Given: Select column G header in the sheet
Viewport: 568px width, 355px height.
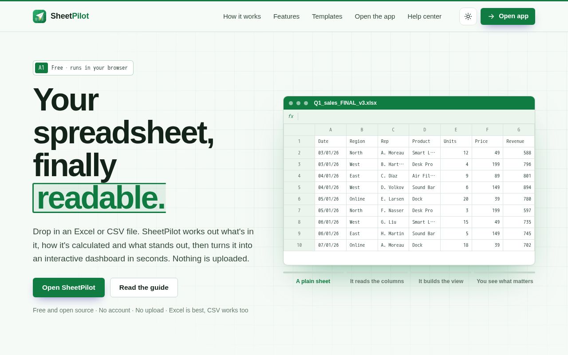Looking at the screenshot, I should (x=519, y=130).
